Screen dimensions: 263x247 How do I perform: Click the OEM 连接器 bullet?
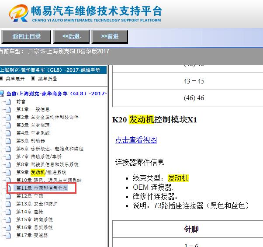click(x=153, y=187)
